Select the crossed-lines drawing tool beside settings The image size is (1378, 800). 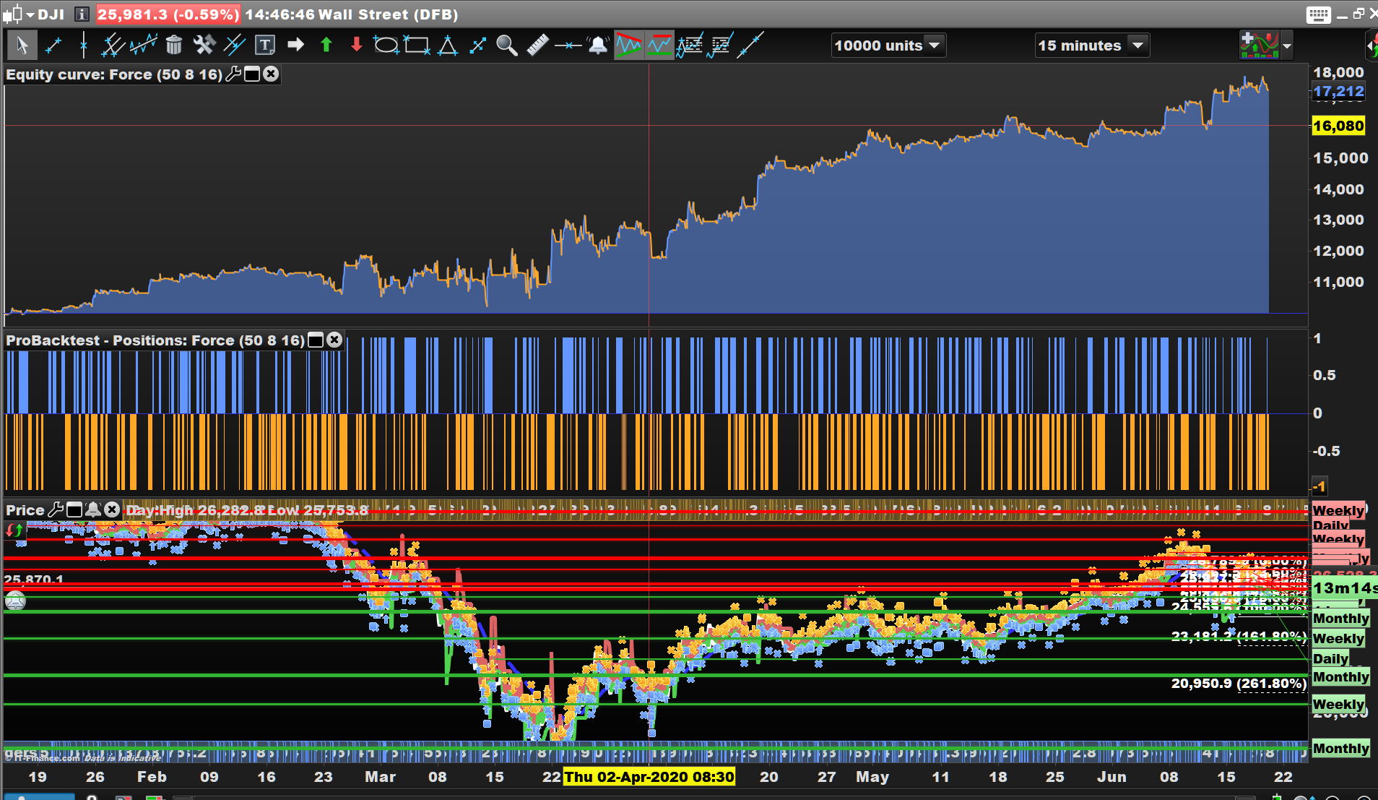[x=235, y=46]
